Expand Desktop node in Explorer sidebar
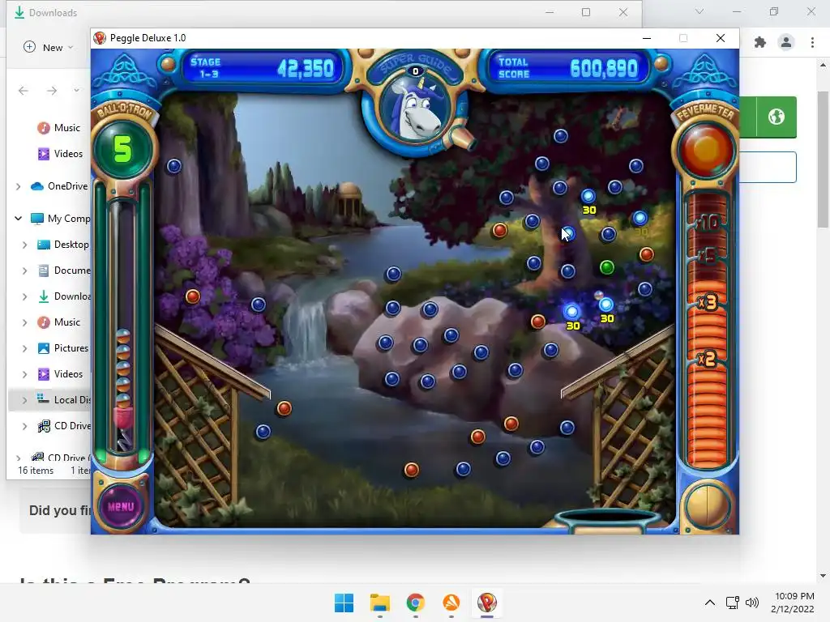Image resolution: width=830 pixels, height=622 pixels. (x=25, y=245)
